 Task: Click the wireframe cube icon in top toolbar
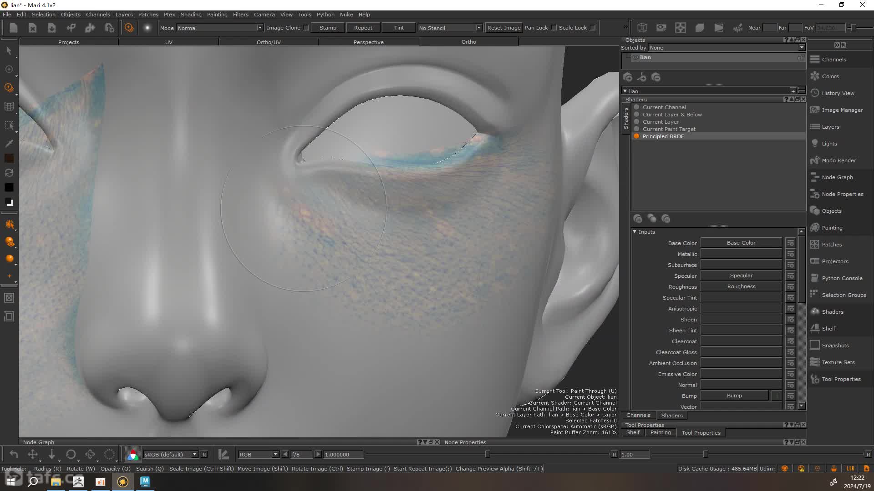tap(642, 28)
